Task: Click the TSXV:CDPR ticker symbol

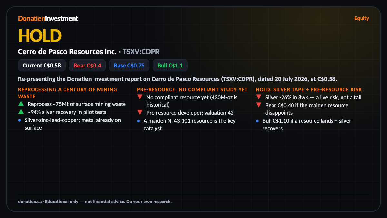Action: pyautogui.click(x=141, y=52)
